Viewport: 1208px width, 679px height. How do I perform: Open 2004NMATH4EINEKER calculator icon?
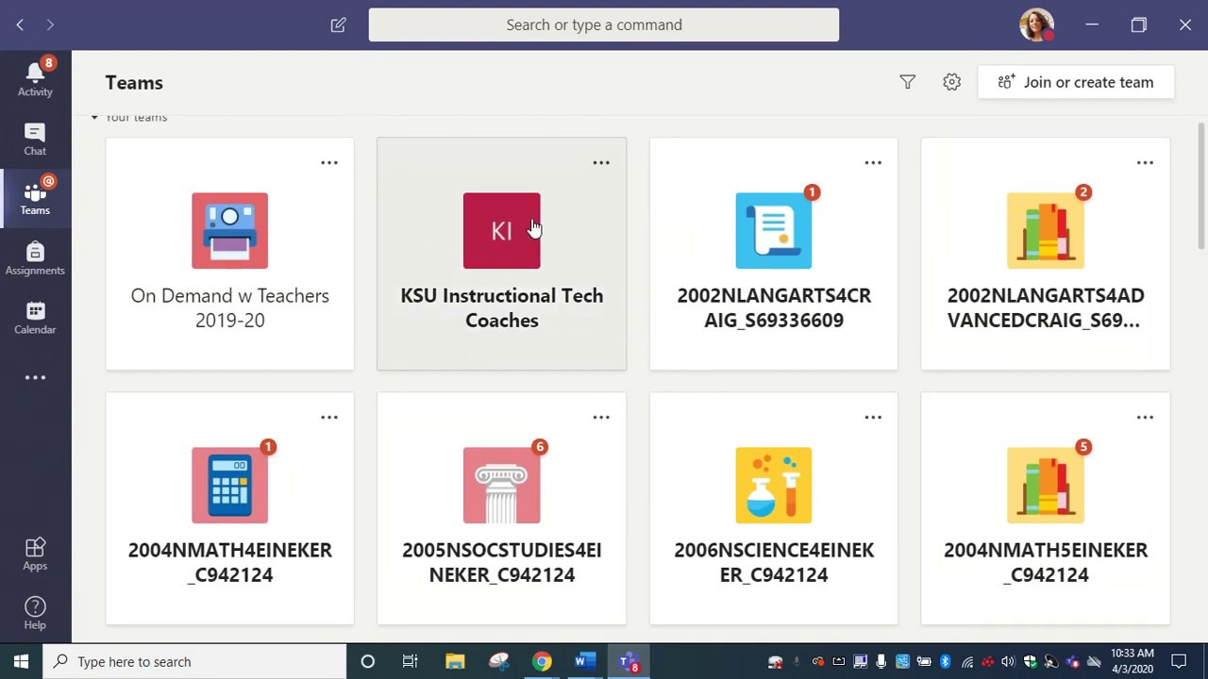pos(229,486)
